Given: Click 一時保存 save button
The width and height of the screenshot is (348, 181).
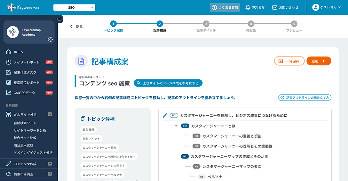Looking at the screenshot, I should pos(289,61).
